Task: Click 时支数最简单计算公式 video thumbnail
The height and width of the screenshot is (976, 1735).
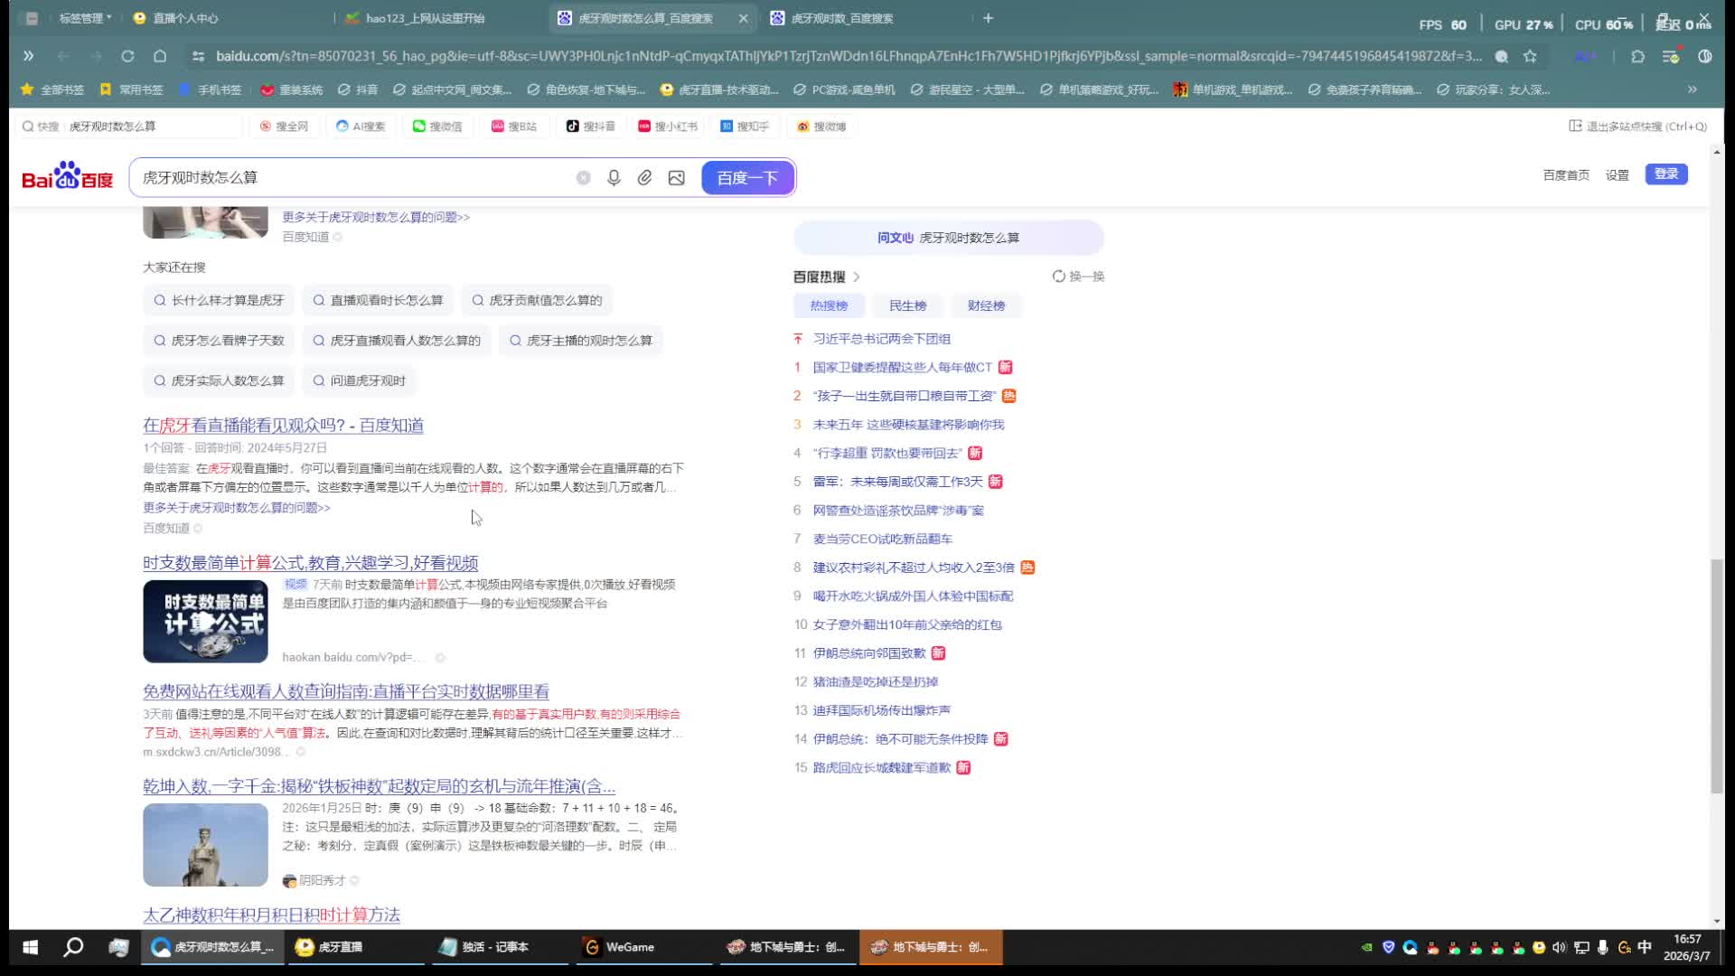Action: (205, 622)
